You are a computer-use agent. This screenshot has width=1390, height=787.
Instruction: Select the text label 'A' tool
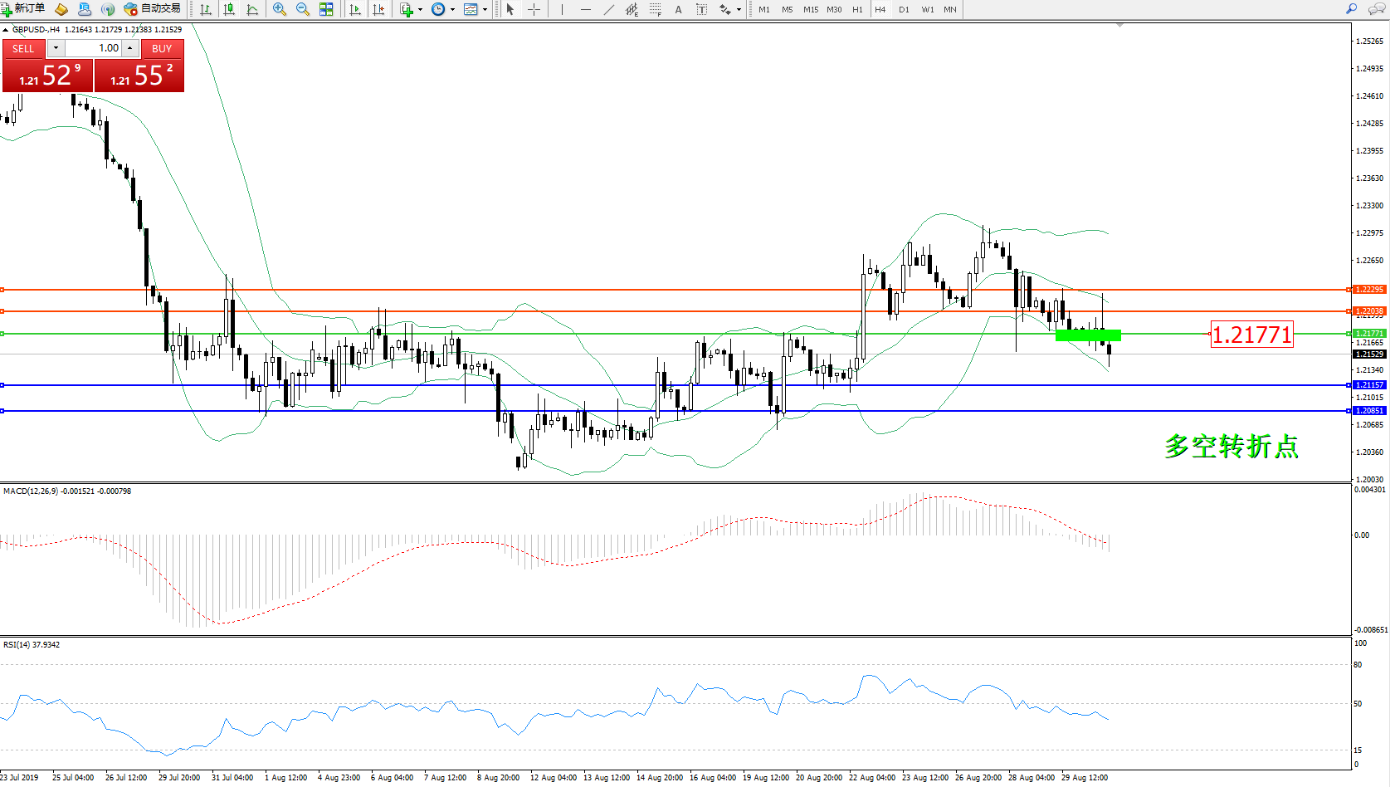click(x=678, y=9)
